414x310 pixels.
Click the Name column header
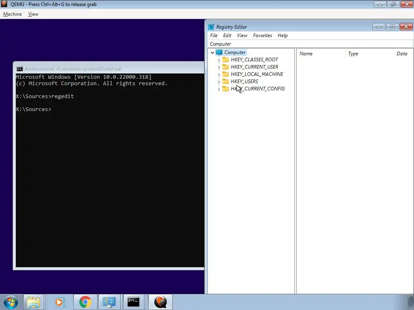[x=321, y=54]
